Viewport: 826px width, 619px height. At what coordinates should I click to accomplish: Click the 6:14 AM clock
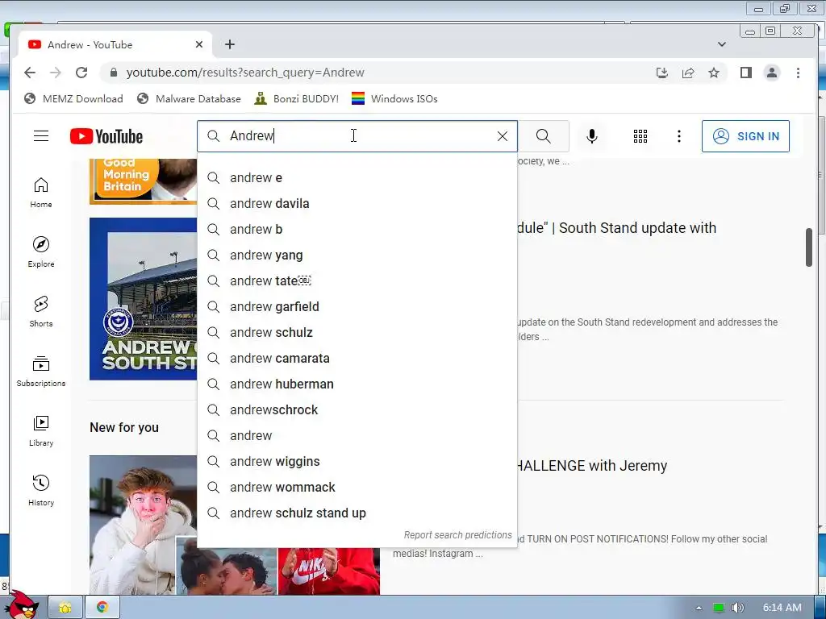782,608
